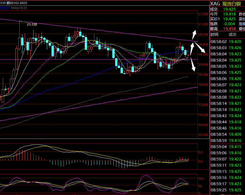Select the 08:59:04 tick row
Viewport: 245px width, 195px height.
[x=226, y=147]
